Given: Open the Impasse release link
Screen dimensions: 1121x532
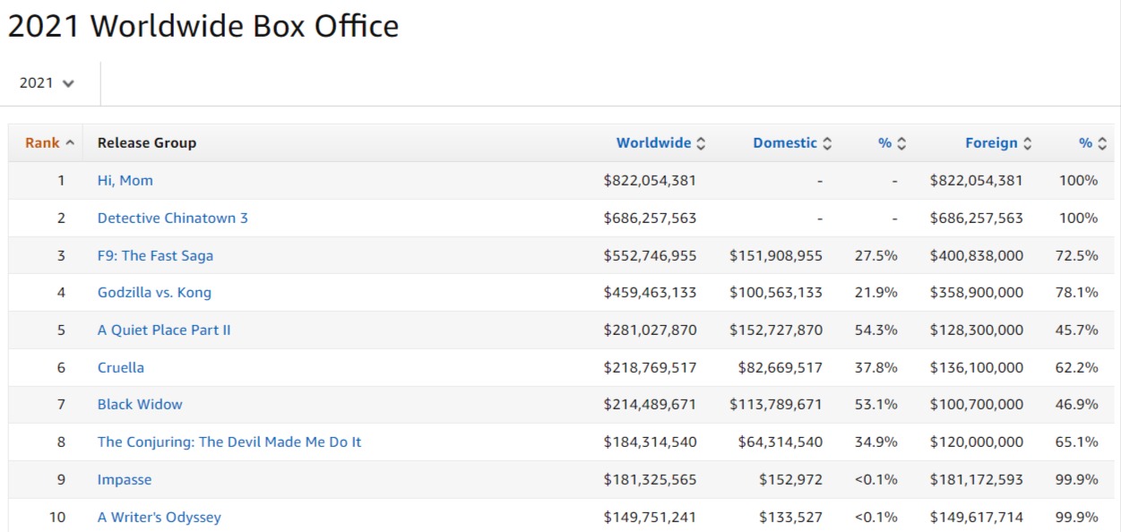Looking at the screenshot, I should pyautogui.click(x=125, y=480).
